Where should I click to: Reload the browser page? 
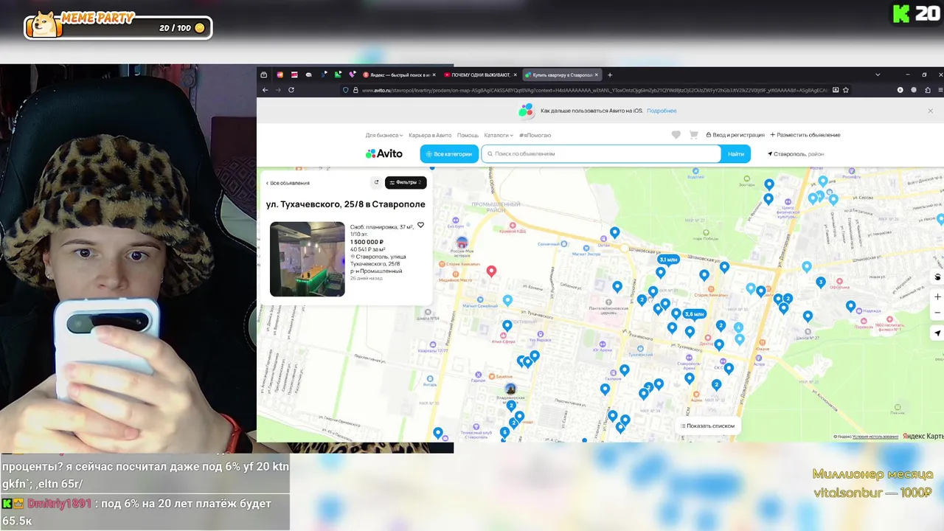[291, 90]
